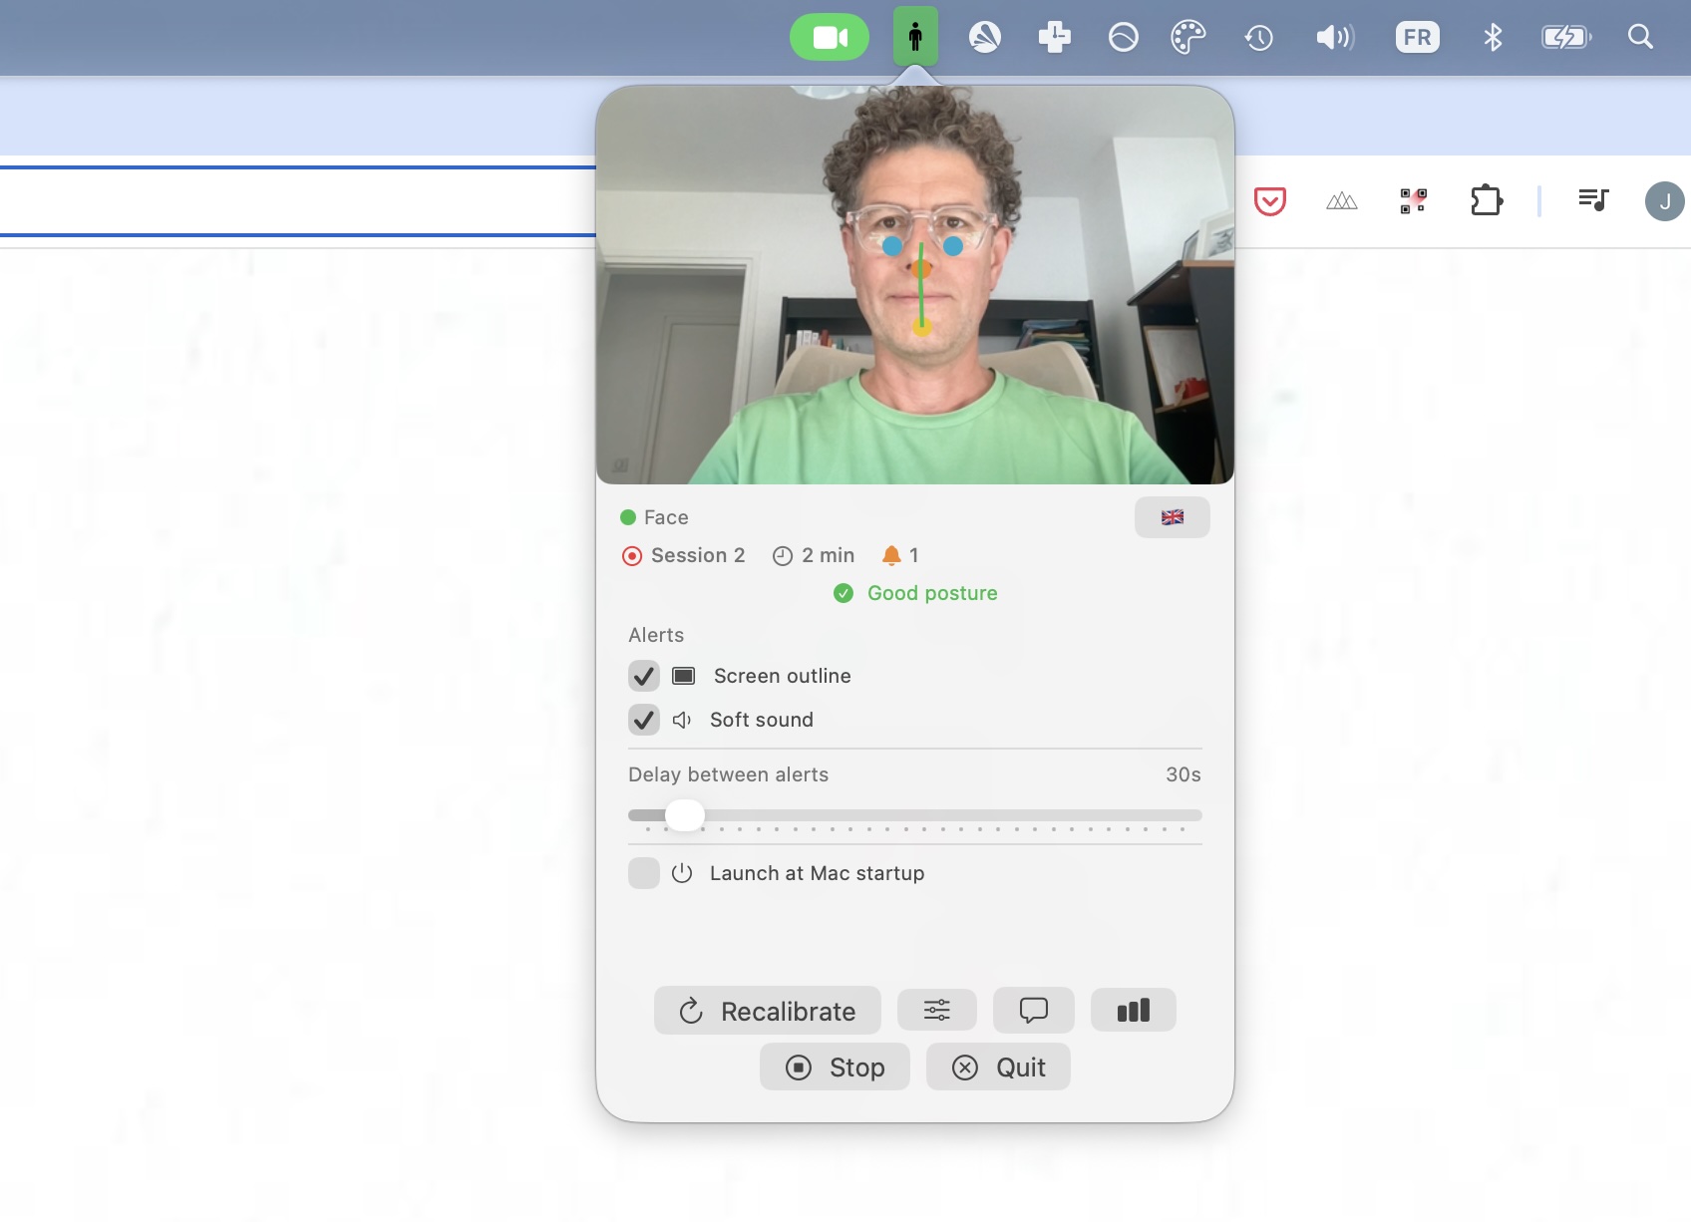Screen dimensions: 1691x1222
Task: Open the settings sliders button
Action: 937,1011
